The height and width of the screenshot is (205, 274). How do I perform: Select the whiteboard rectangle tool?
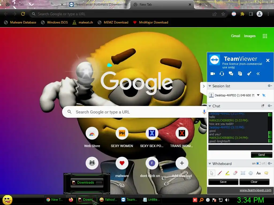[243, 173]
